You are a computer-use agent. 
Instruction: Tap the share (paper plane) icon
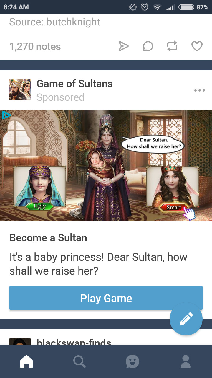pos(124,46)
